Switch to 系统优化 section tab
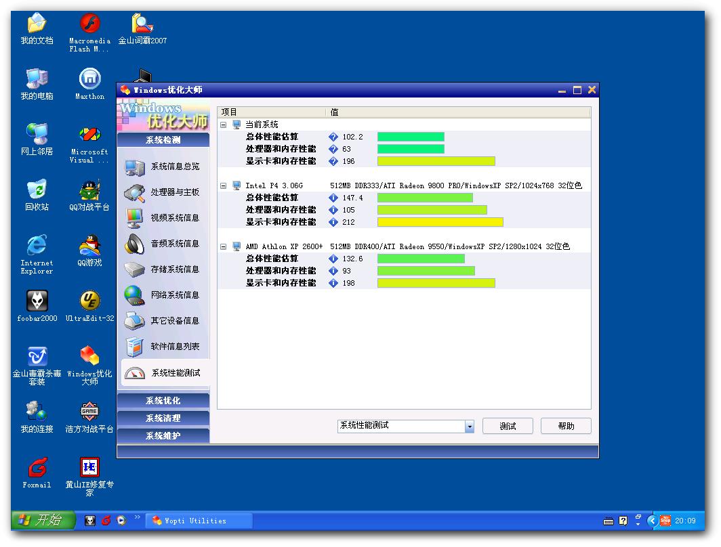Image resolution: width=721 pixels, height=547 pixels. (x=163, y=401)
